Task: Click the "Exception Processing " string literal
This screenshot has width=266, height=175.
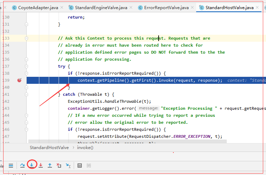Action: click(189, 108)
